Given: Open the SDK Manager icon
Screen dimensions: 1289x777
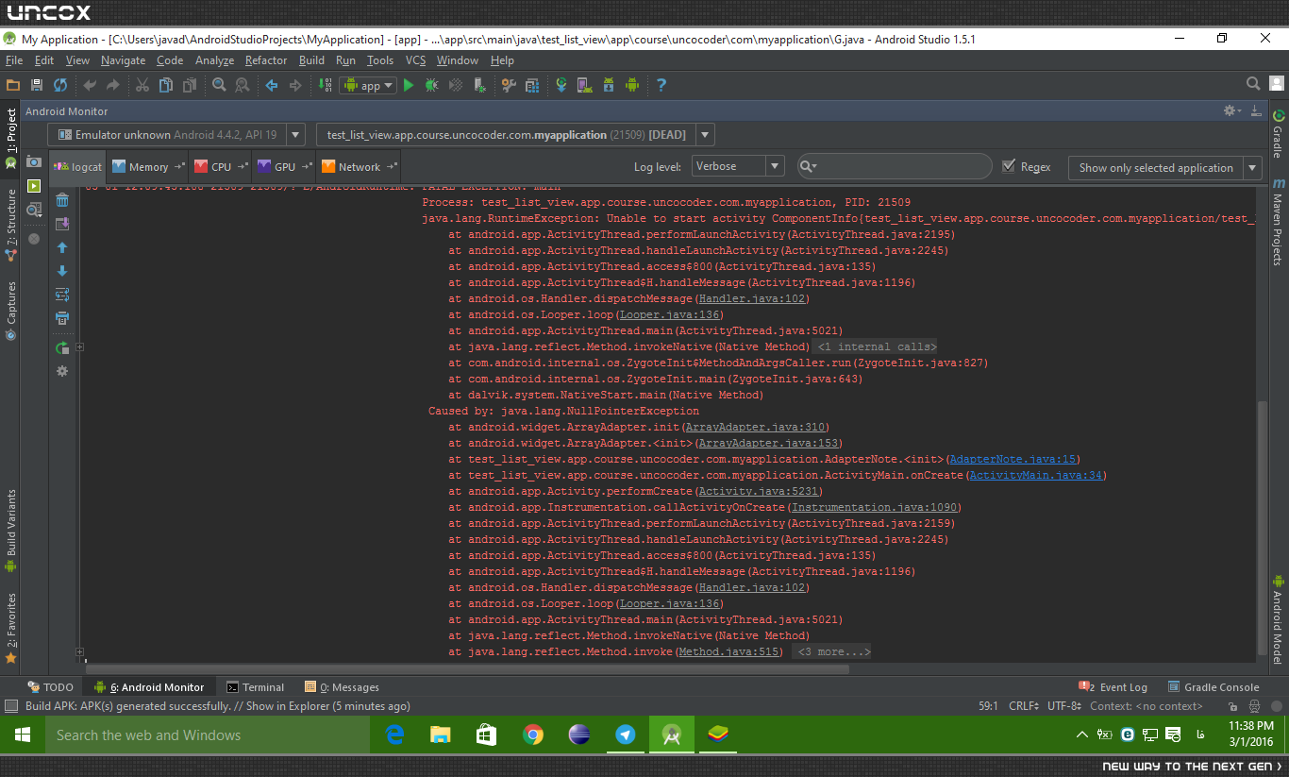Looking at the screenshot, I should 609,85.
